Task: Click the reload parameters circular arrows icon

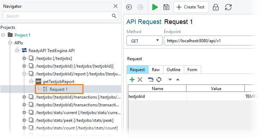Action: click(159, 80)
